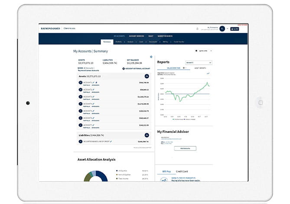The height and width of the screenshot is (204, 290).
Task: Open the Account Services menu
Action: point(136,36)
